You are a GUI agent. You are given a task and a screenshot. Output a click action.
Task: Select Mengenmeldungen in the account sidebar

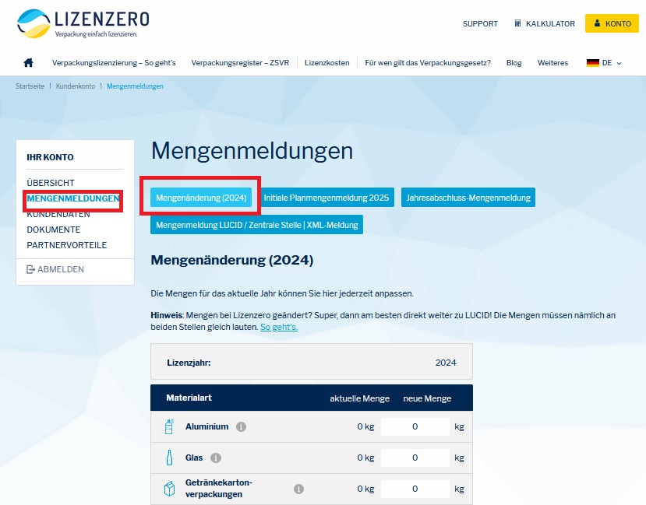point(73,198)
